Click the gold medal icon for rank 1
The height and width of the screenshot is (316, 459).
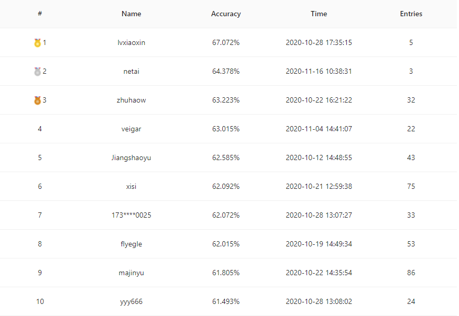pos(37,43)
